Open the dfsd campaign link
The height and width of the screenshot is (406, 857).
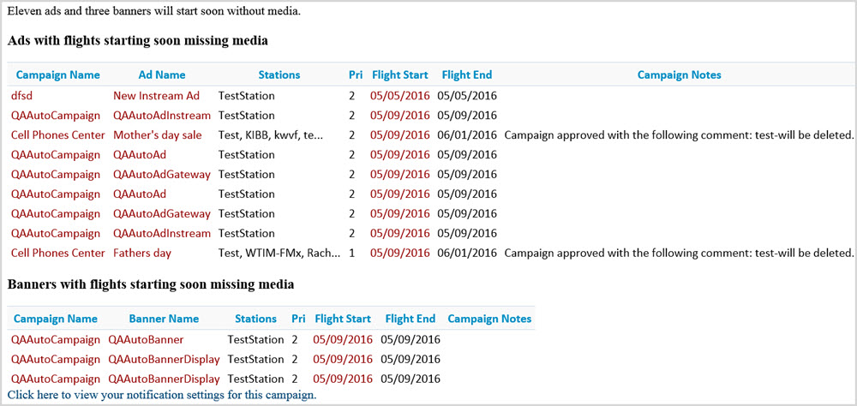[21, 96]
